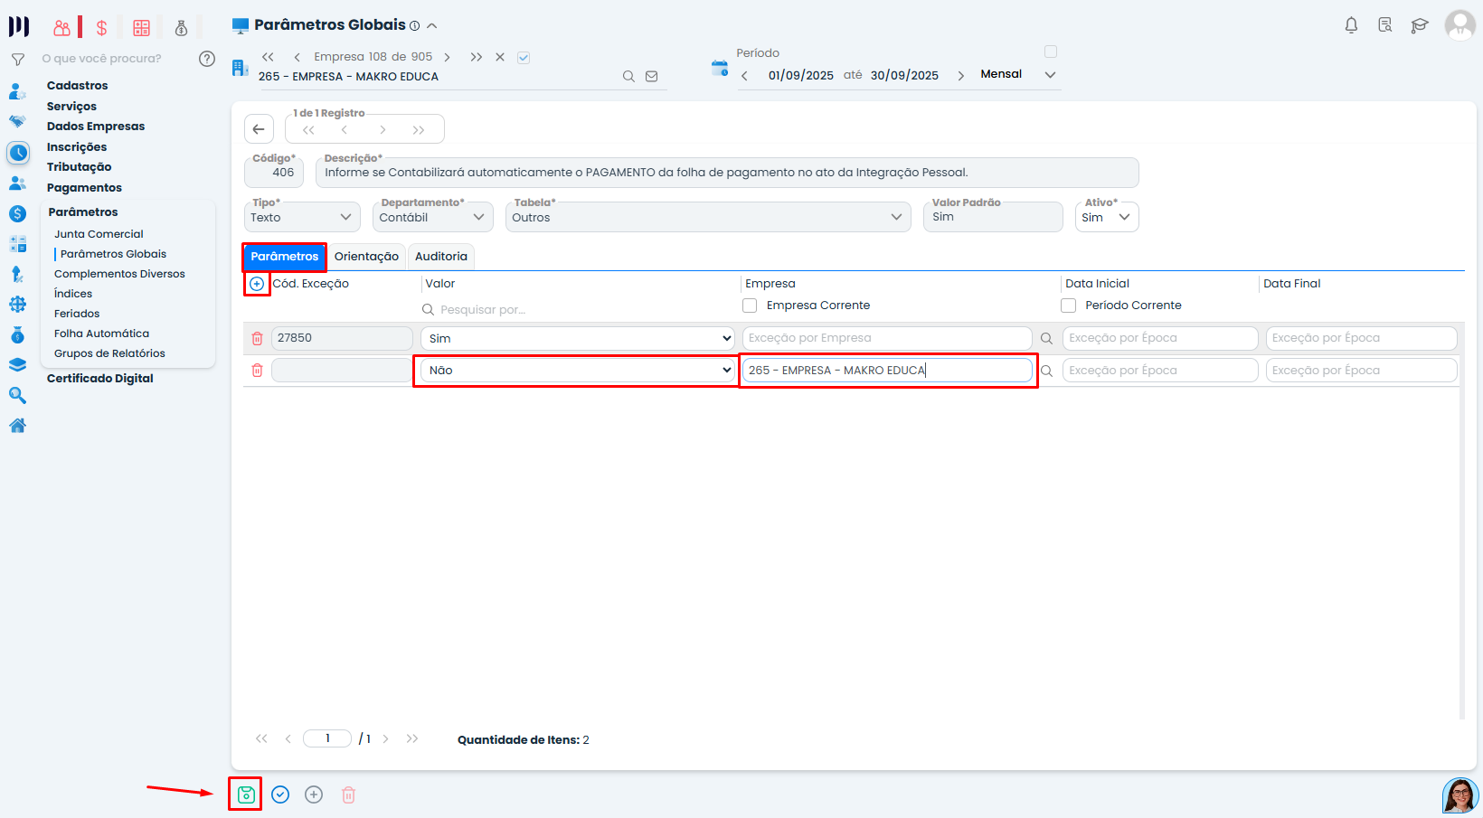Click the plus icon to add a new exception row
Image resolution: width=1483 pixels, height=818 pixels.
257,284
